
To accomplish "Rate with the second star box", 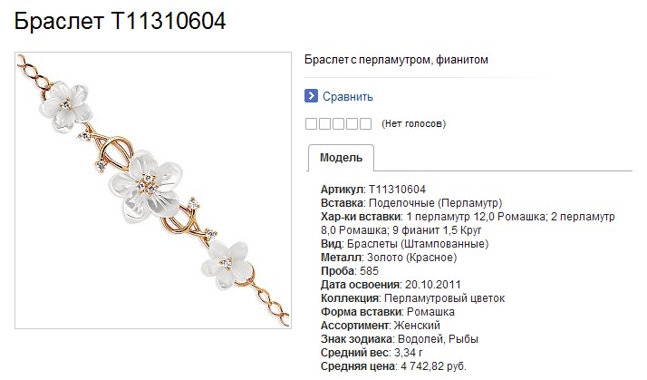I will click(x=324, y=123).
